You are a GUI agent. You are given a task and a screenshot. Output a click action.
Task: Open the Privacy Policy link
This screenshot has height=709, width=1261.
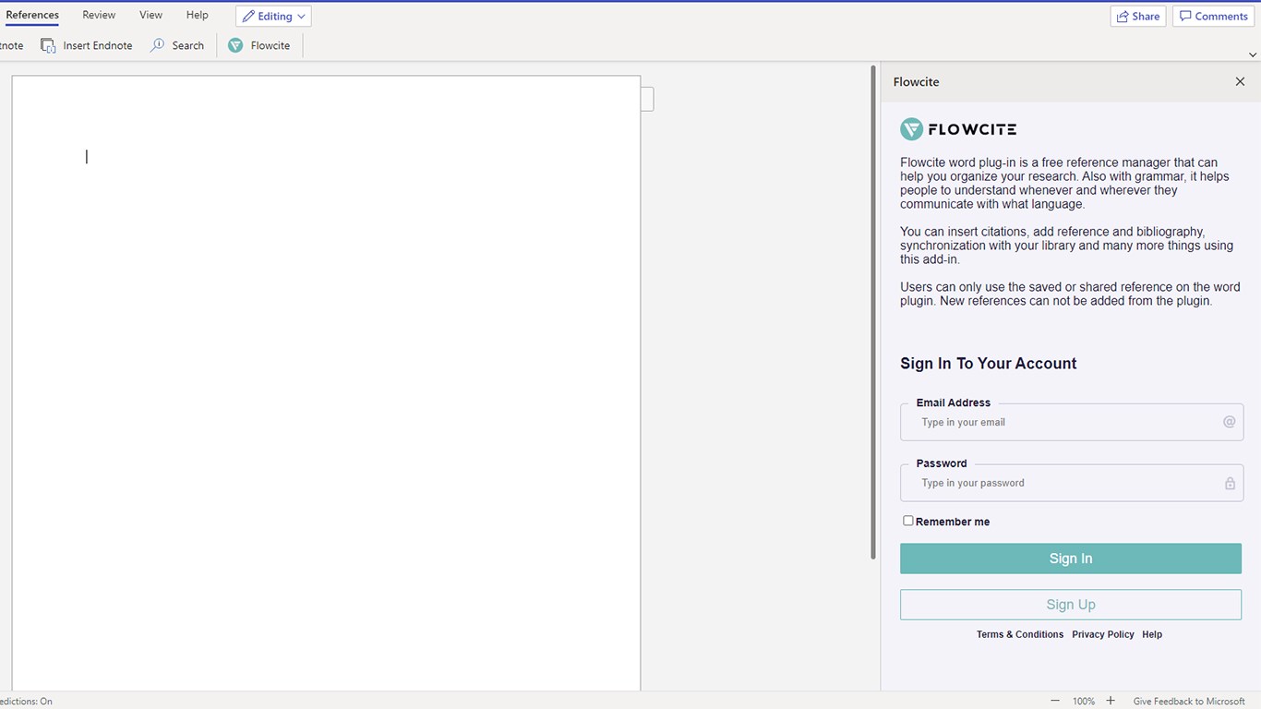[1103, 634]
